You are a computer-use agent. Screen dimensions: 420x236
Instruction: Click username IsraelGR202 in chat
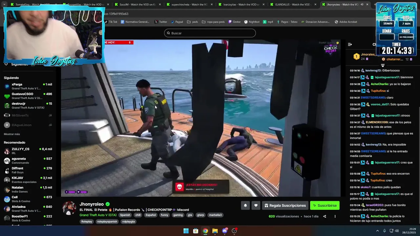(x=374, y=205)
